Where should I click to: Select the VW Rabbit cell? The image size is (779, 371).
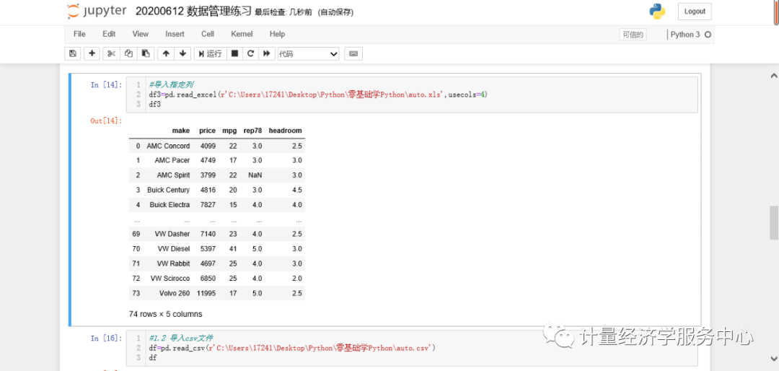173,263
